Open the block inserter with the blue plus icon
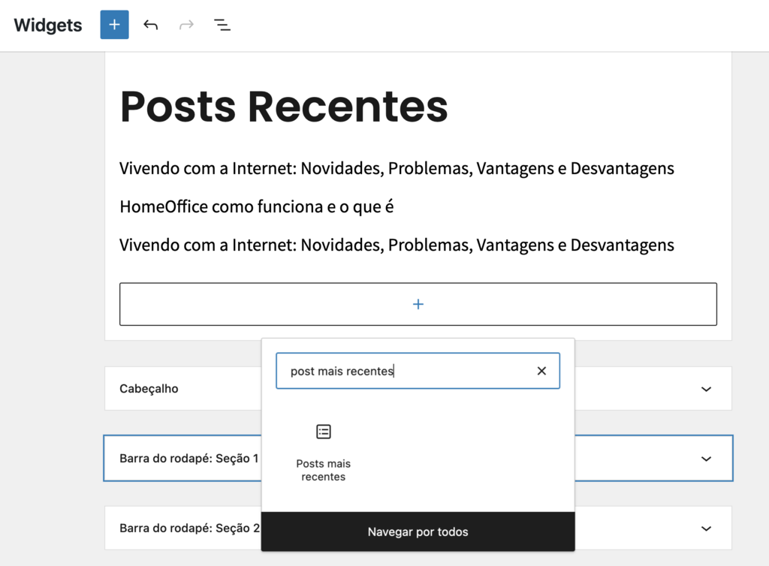The image size is (769, 566). (x=113, y=25)
